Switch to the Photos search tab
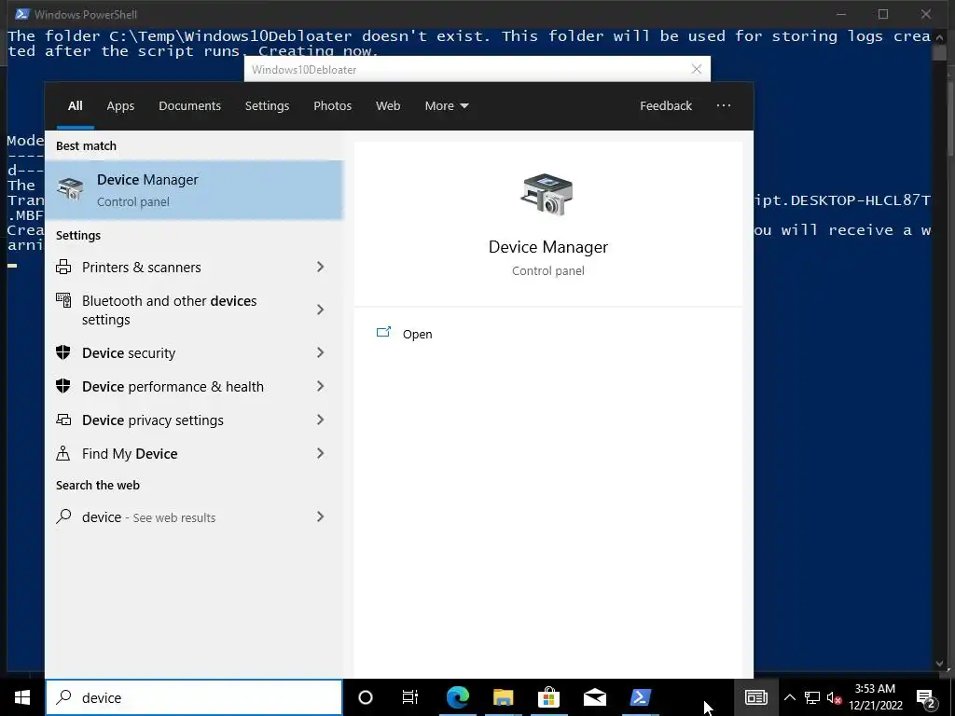The width and height of the screenshot is (955, 716). pyautogui.click(x=333, y=105)
